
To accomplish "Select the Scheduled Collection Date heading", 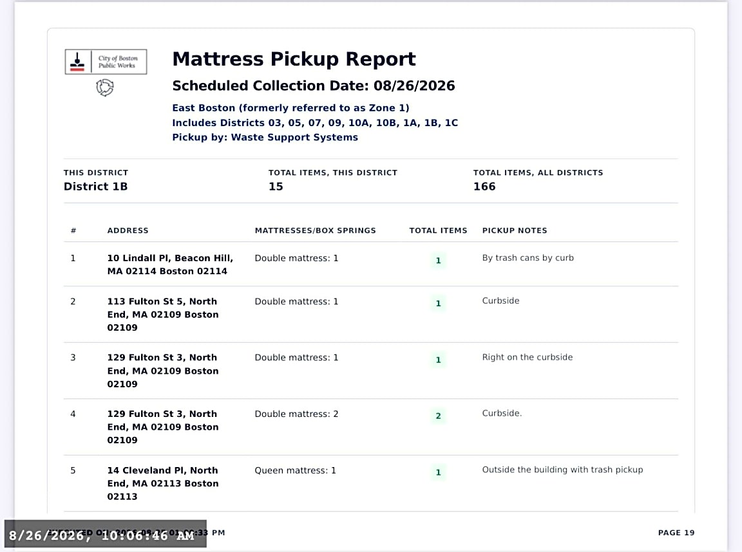I will (x=314, y=86).
